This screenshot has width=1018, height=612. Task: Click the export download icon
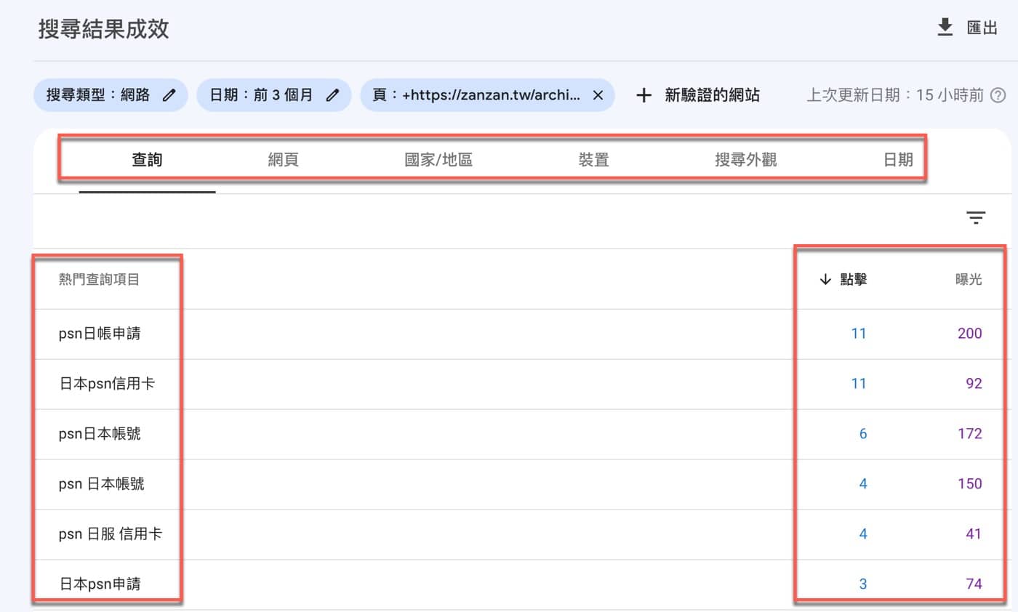945,28
